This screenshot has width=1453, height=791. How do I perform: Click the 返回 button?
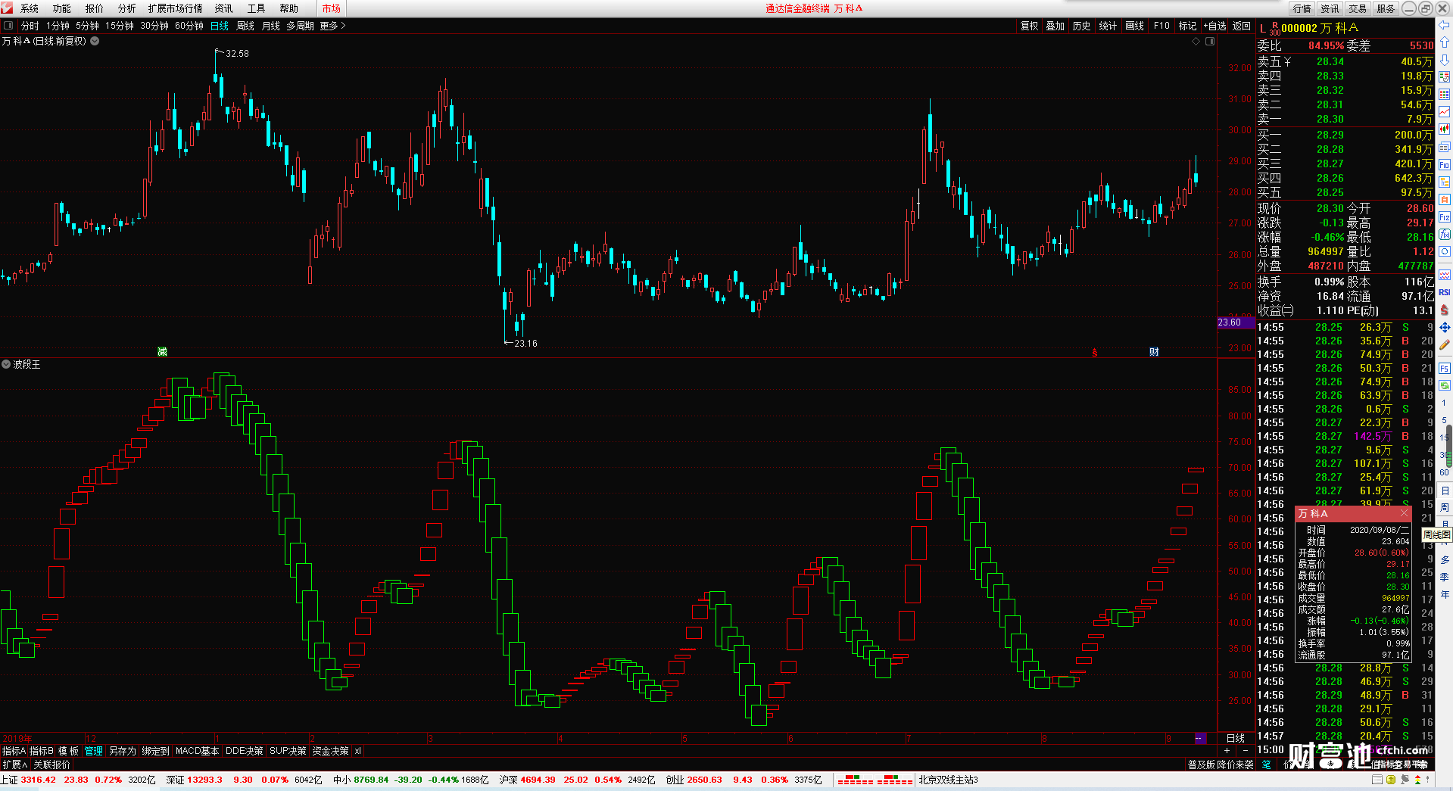[x=1242, y=26]
